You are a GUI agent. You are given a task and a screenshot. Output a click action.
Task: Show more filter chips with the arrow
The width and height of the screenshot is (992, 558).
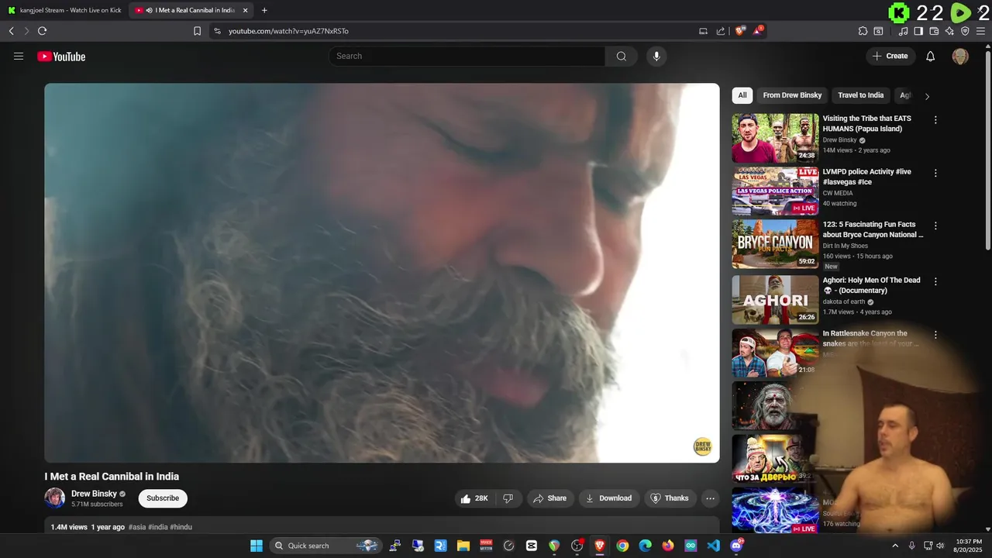click(x=927, y=96)
